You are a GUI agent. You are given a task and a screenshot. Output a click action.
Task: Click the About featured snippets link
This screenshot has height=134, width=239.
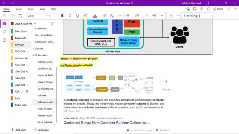[x=139, y=130]
